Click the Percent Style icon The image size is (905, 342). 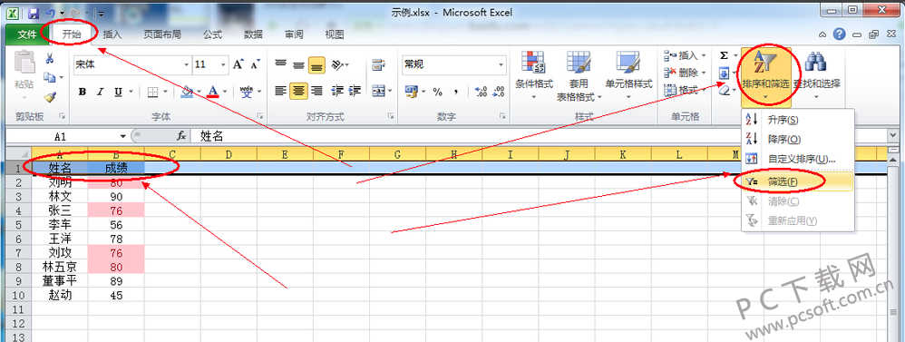click(437, 92)
